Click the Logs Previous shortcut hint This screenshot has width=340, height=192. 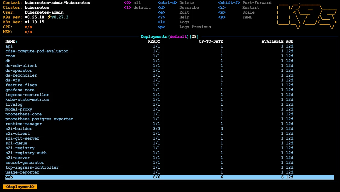click(x=195, y=27)
